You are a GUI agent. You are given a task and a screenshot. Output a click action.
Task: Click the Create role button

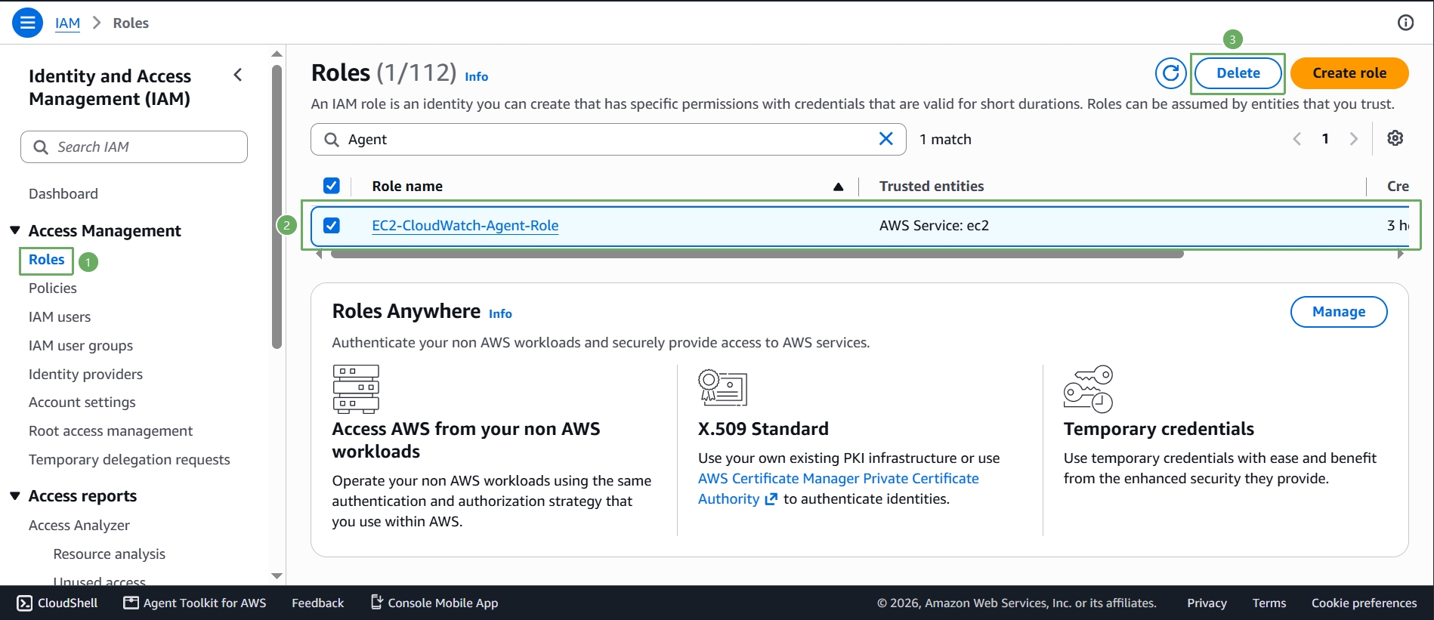1349,73
